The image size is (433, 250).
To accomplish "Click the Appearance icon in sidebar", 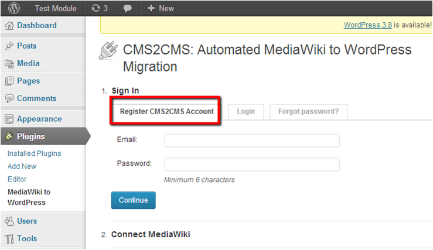I will pyautogui.click(x=9, y=119).
